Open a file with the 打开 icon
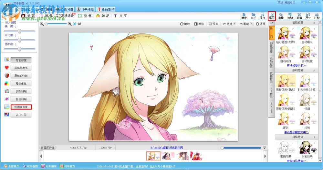The image size is (323, 170). click(x=253, y=15)
